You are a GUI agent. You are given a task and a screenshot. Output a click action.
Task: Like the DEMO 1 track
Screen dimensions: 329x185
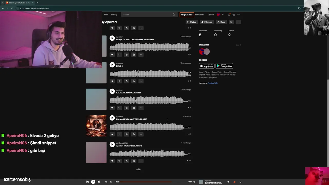(112, 81)
